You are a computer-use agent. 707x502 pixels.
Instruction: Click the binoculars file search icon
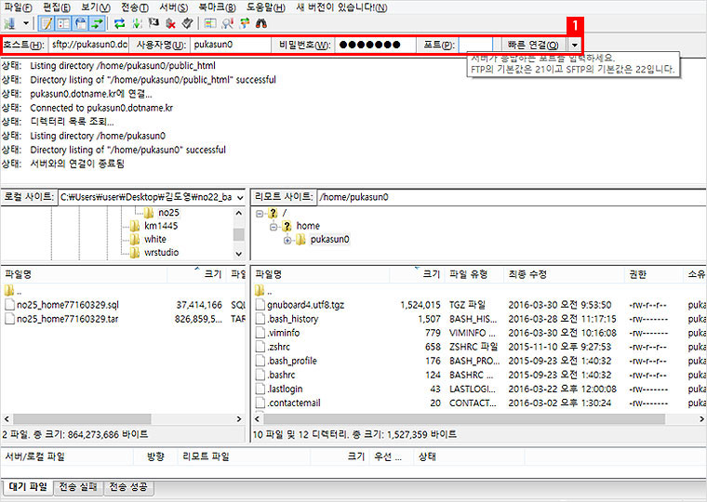click(261, 22)
